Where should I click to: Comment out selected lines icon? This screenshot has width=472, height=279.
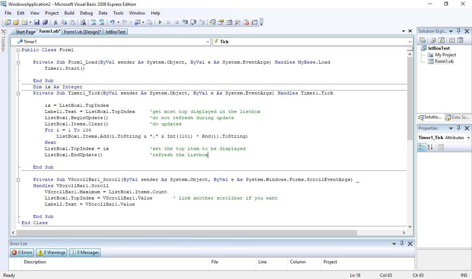point(94,22)
